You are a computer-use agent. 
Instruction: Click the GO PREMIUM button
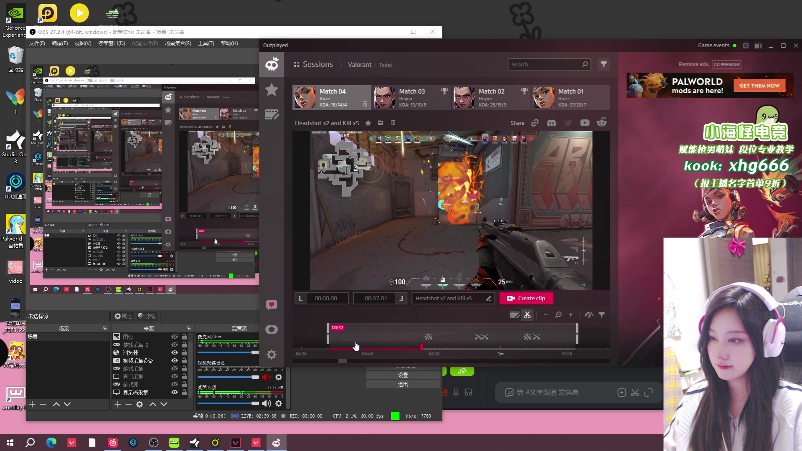[727, 64]
